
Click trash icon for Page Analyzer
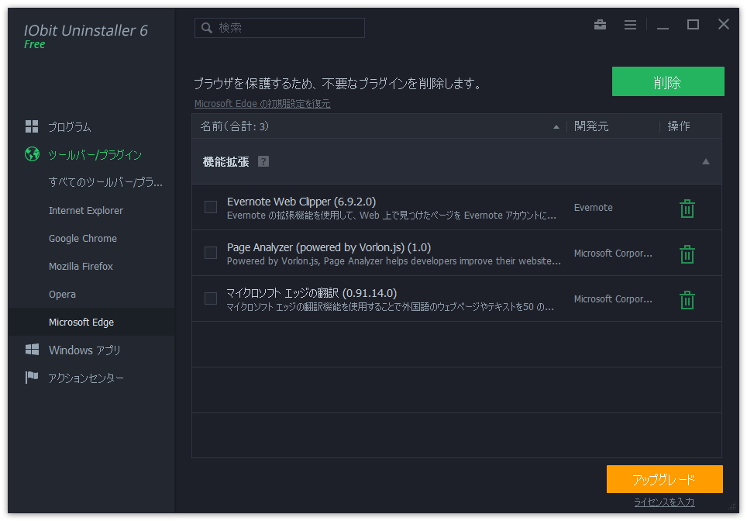pos(687,254)
